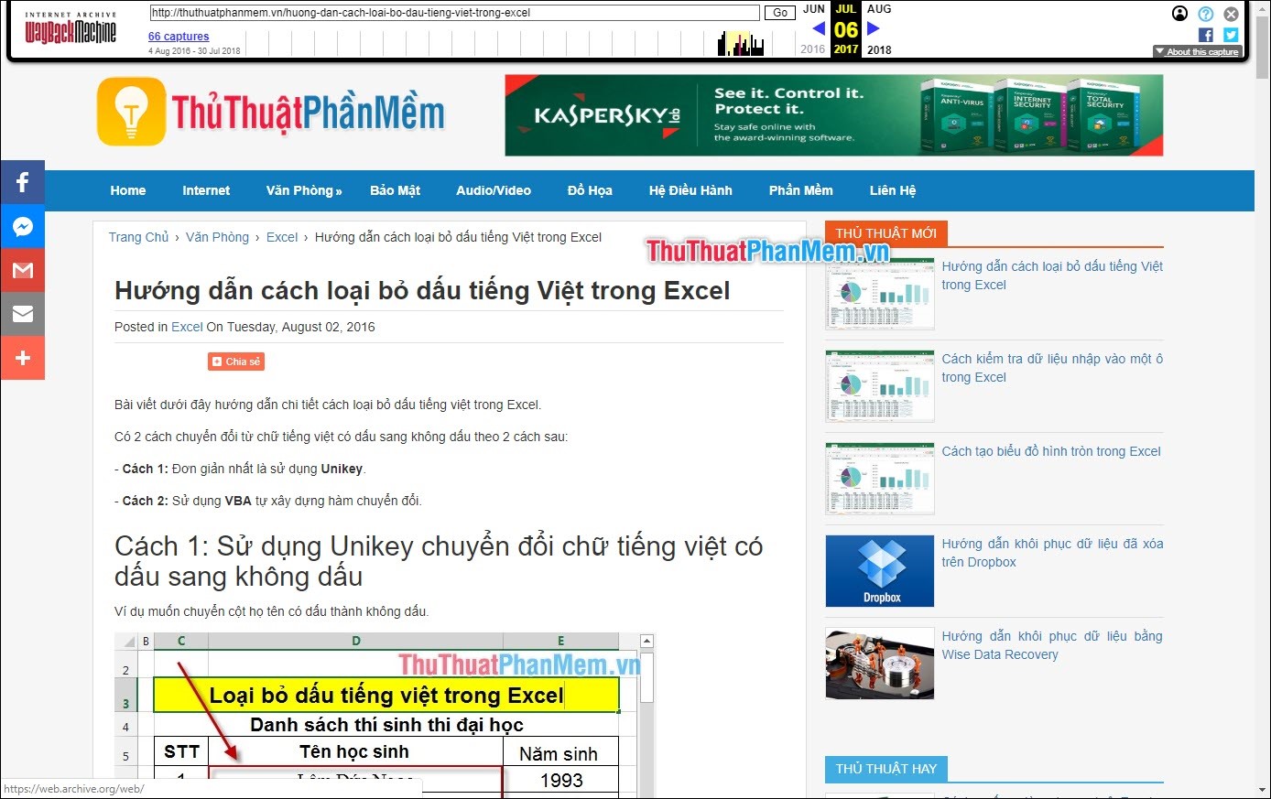Share by email envelope icon

[x=23, y=314]
